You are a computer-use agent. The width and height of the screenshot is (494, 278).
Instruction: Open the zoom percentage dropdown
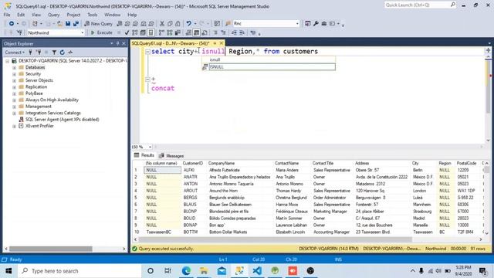150,147
